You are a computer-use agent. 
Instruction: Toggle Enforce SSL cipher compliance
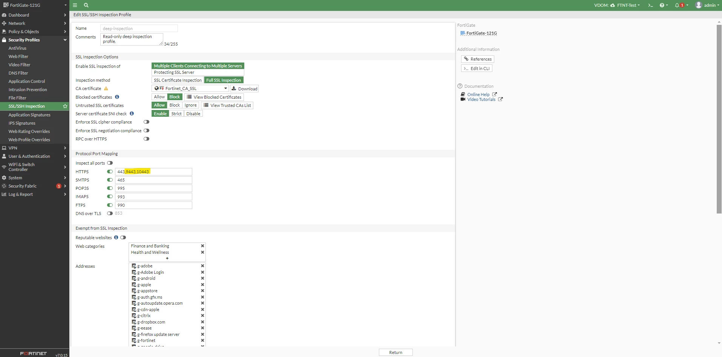[x=146, y=122]
